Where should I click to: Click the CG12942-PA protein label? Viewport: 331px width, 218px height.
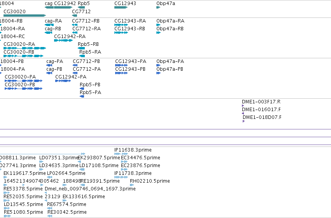click(71, 77)
